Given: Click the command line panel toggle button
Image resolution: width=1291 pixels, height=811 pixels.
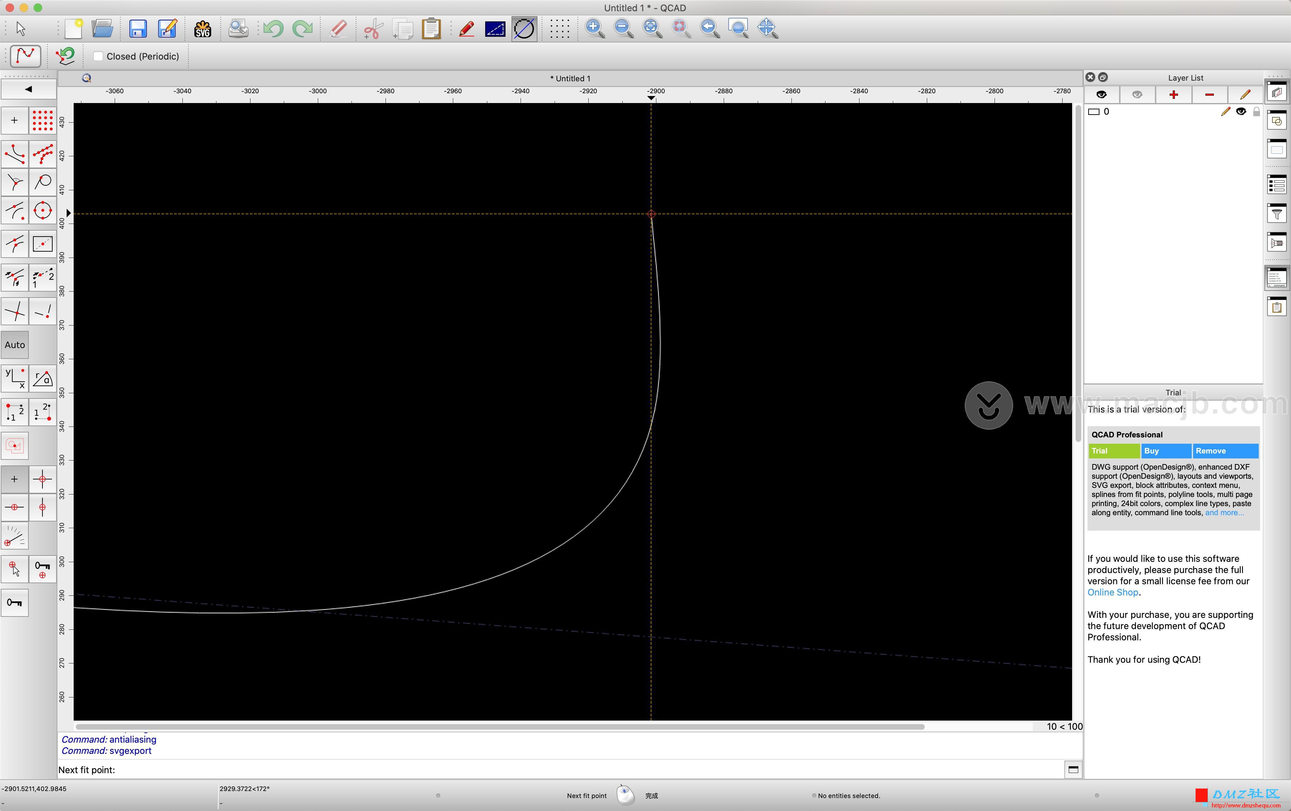Looking at the screenshot, I should 1073,770.
